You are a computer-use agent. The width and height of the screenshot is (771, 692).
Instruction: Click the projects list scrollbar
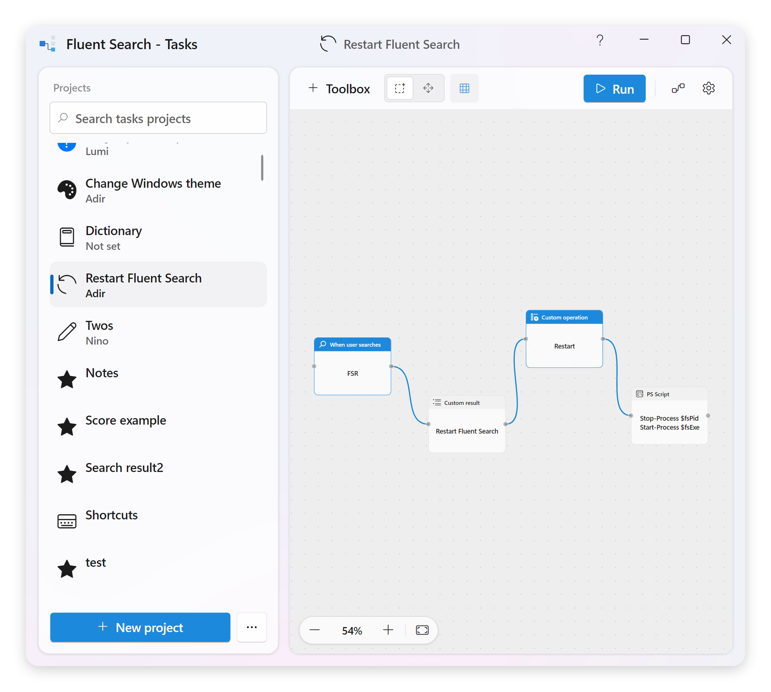click(262, 167)
